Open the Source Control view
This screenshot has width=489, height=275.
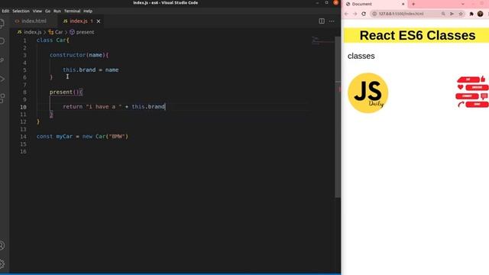(x=2, y=60)
